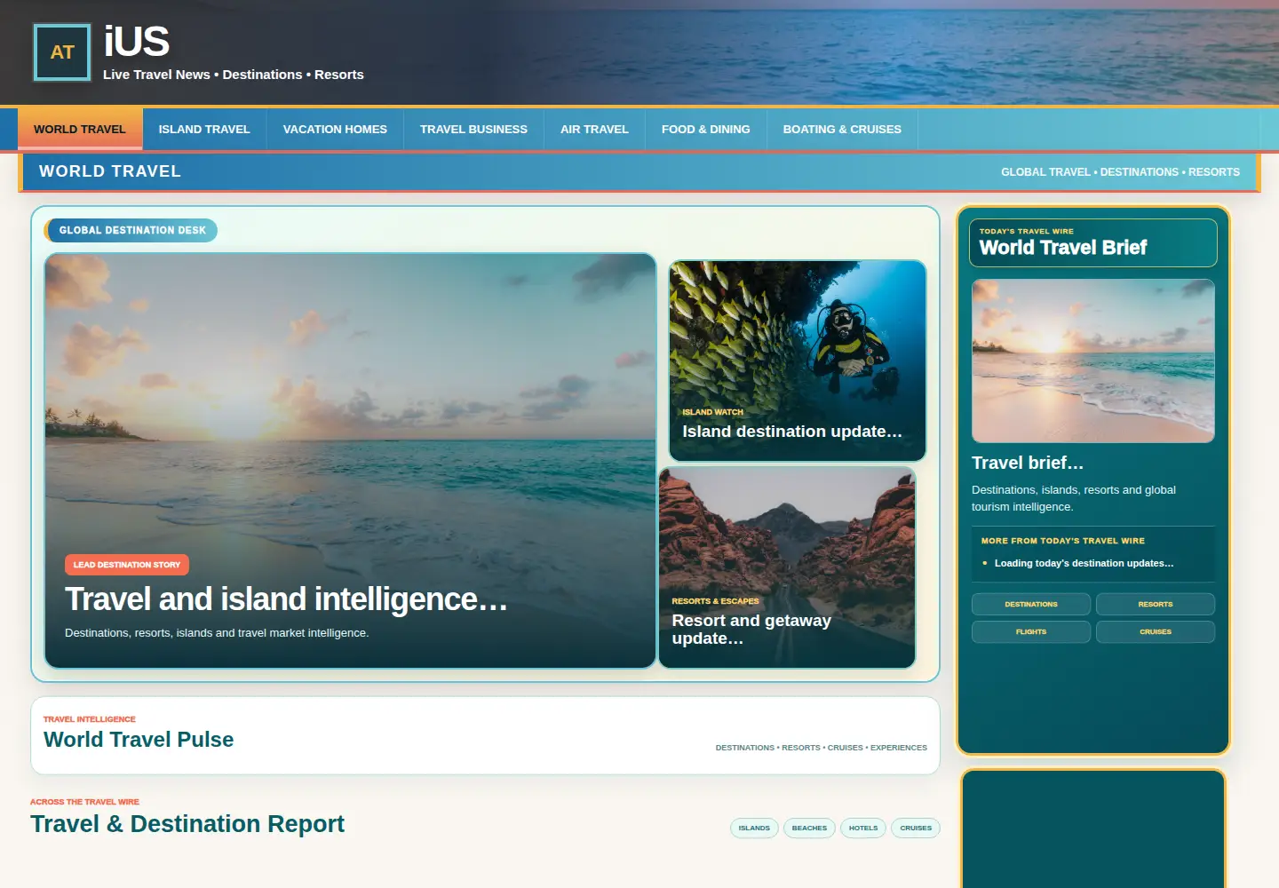Open the Island Travel nav tab
Screen dimensions: 1279x888
point(204,129)
